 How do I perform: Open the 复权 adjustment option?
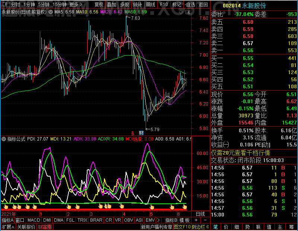click(99, 4)
